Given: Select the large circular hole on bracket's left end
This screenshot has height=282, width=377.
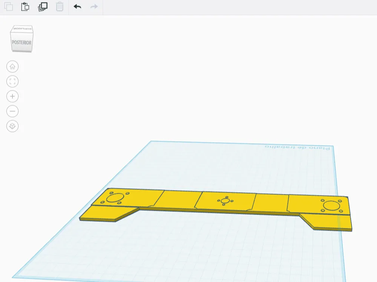Looking at the screenshot, I should [115, 198].
